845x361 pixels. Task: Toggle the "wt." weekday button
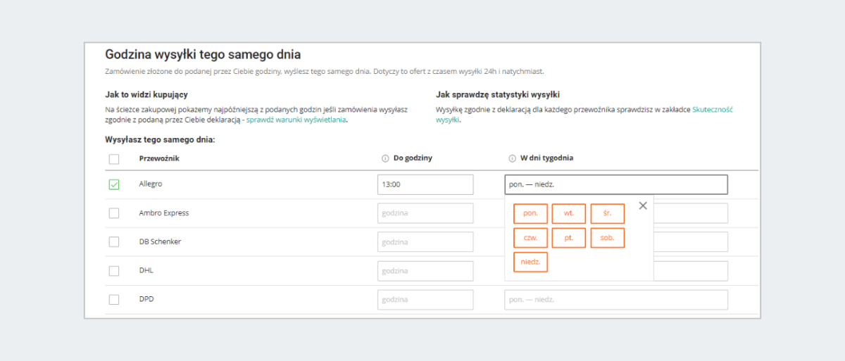pyautogui.click(x=568, y=213)
